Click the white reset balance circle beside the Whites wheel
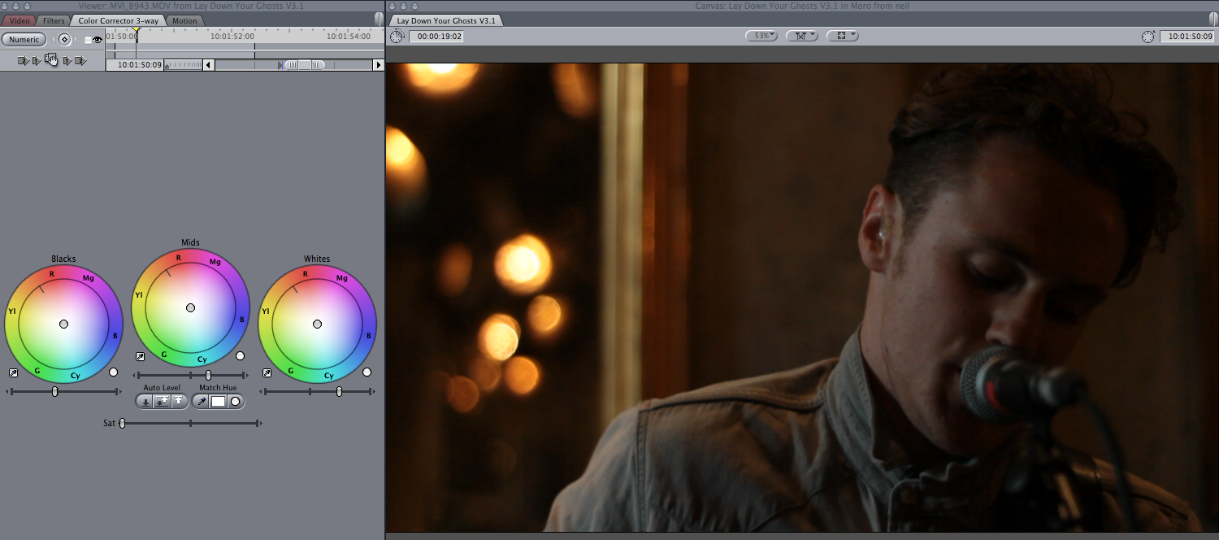The width and height of the screenshot is (1219, 540). coord(367,371)
